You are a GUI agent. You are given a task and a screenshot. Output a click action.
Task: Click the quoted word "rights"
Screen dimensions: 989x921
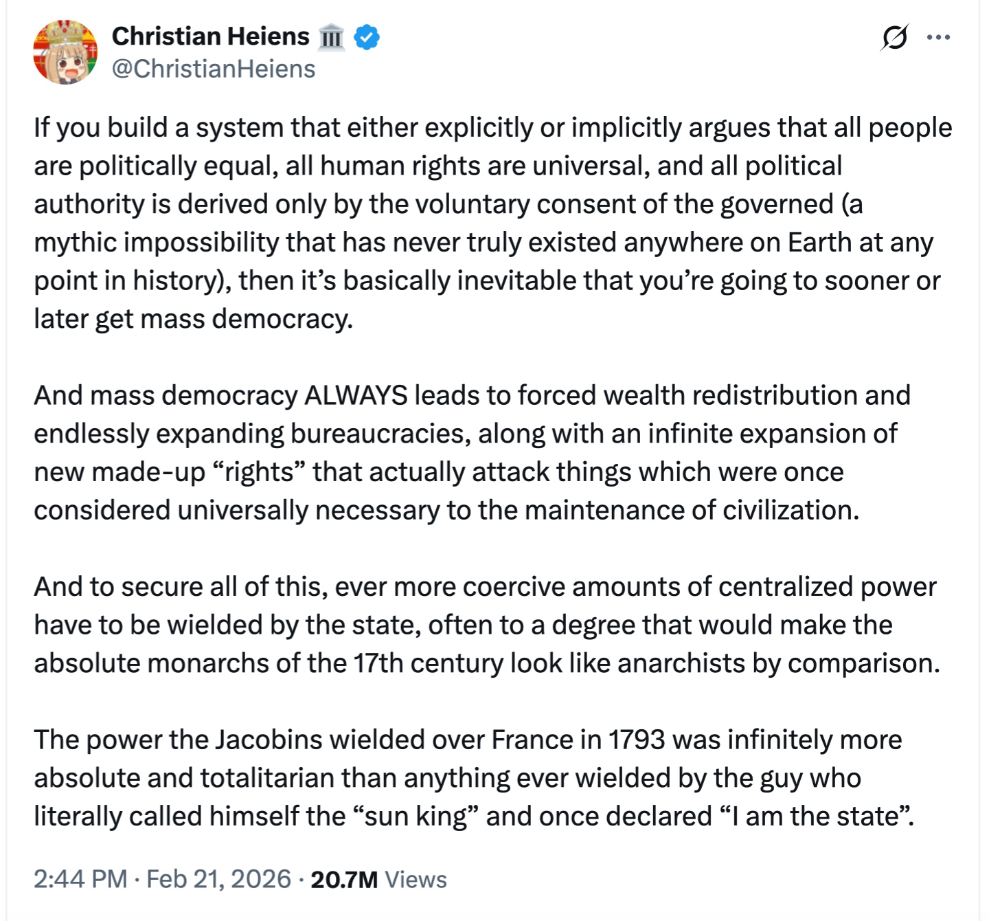coord(260,472)
